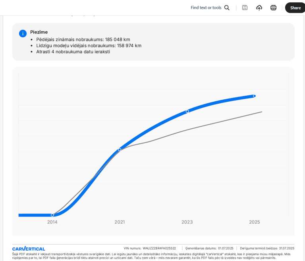Click the cloud upload icon

pos(259,8)
